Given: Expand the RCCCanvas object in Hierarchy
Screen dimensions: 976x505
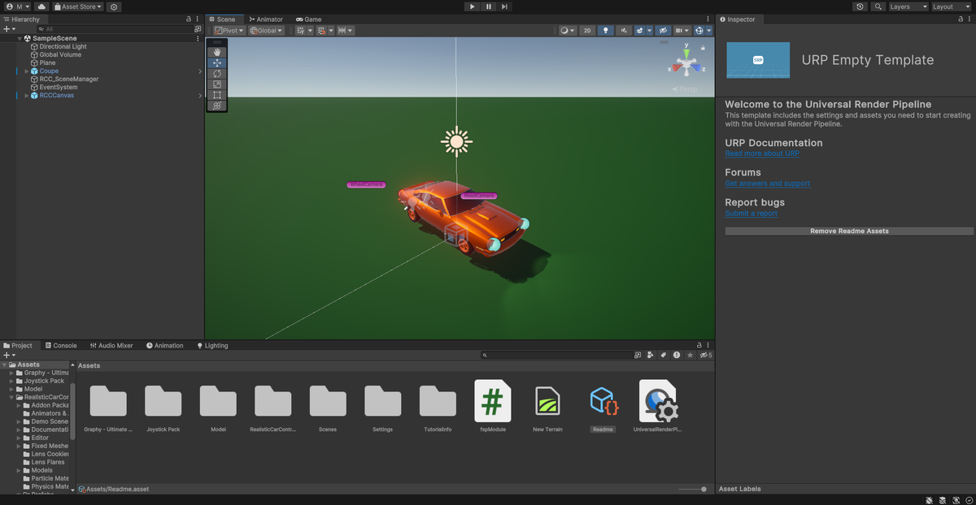Looking at the screenshot, I should [27, 96].
